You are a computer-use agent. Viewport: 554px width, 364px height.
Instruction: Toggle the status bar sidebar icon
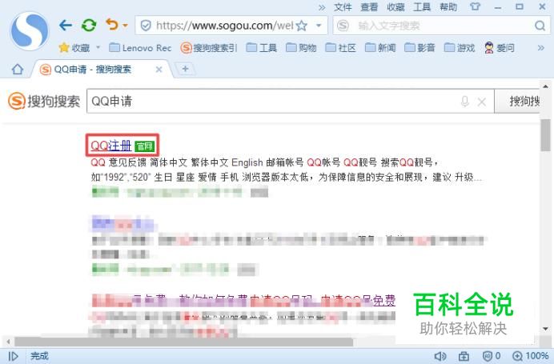pos(13,356)
